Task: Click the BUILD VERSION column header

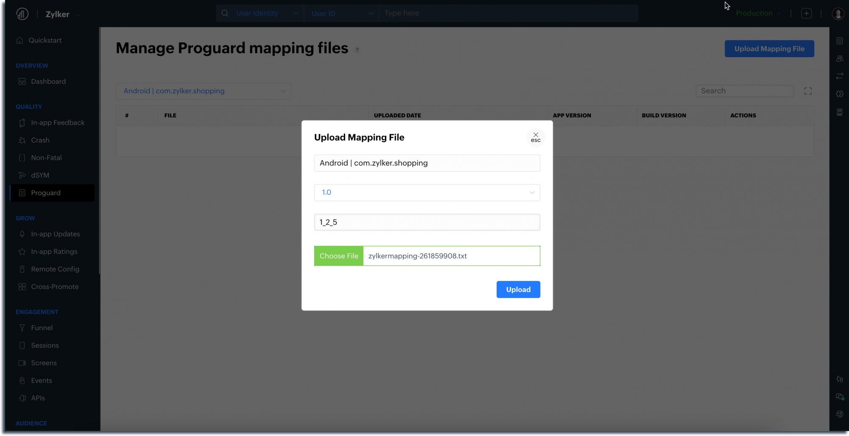Action: coord(664,115)
